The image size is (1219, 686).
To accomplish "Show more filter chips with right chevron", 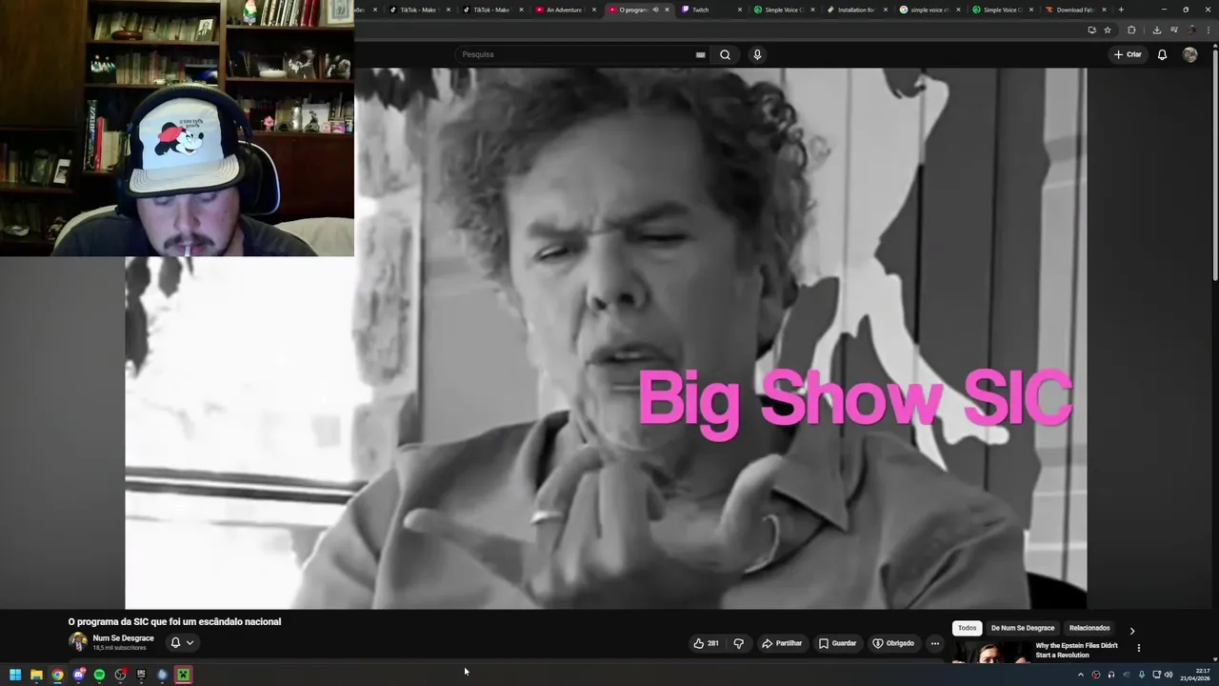I will 1132,631.
